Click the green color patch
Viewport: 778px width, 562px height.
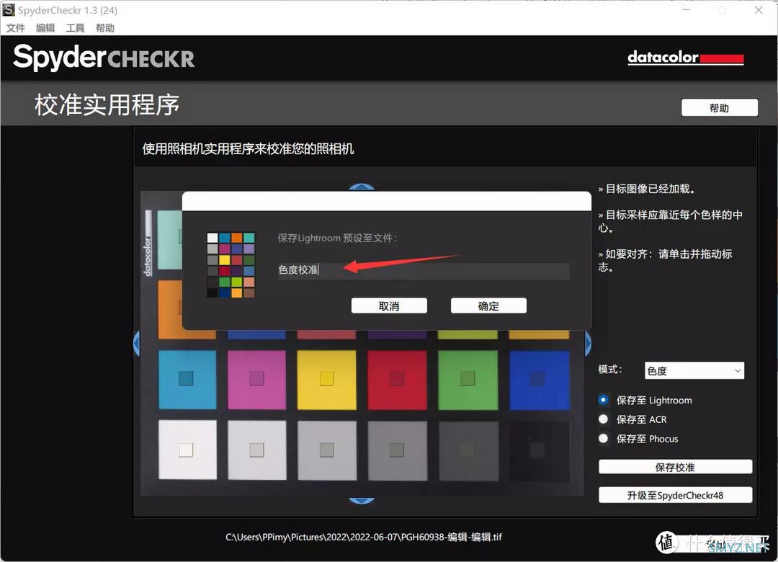tap(468, 380)
